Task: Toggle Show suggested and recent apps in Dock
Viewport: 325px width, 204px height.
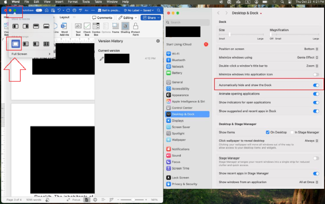Action: pos(316,111)
